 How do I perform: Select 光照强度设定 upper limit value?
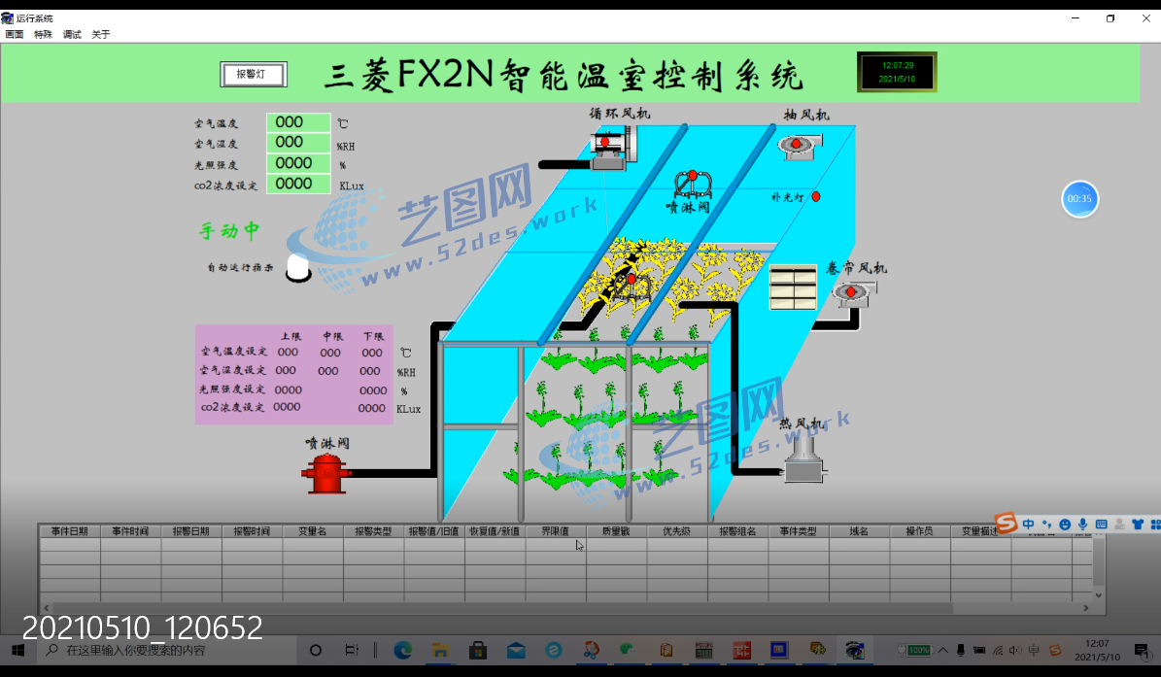pyautogui.click(x=288, y=389)
